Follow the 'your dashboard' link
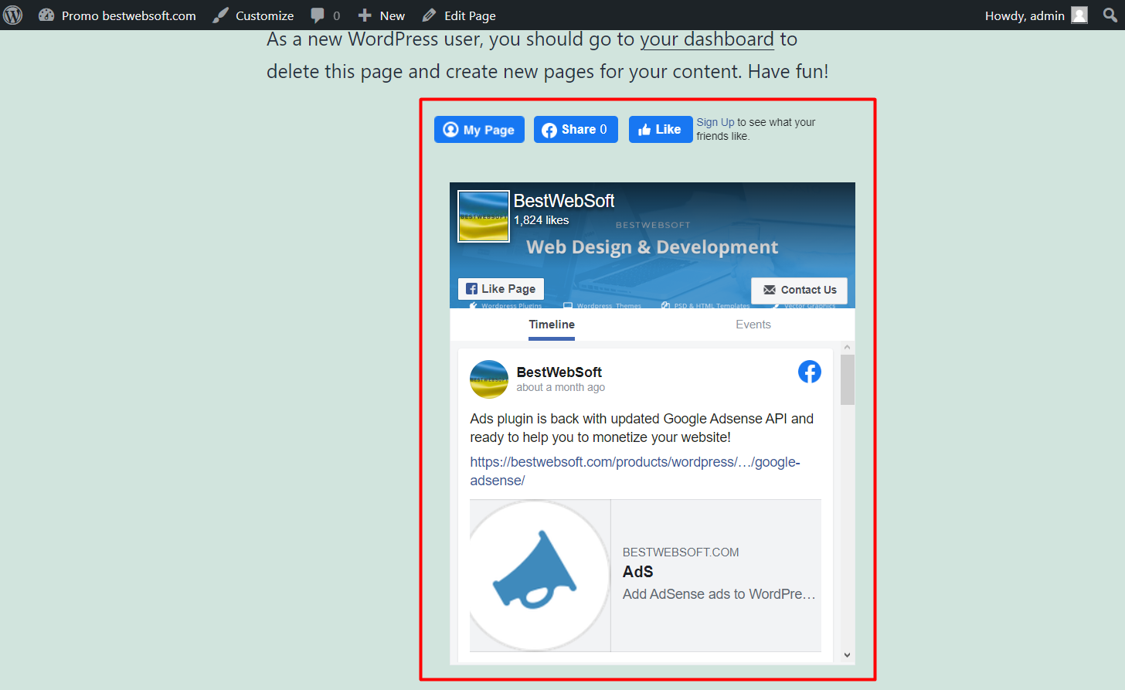Image resolution: width=1125 pixels, height=690 pixels. (x=707, y=39)
